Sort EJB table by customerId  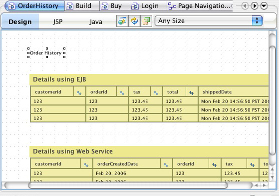point(79,92)
